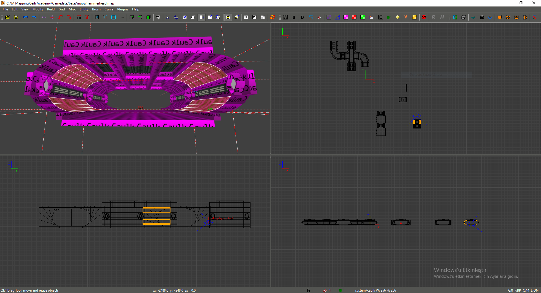
Task: Expand the Entity menu
Action: pyautogui.click(x=84, y=9)
